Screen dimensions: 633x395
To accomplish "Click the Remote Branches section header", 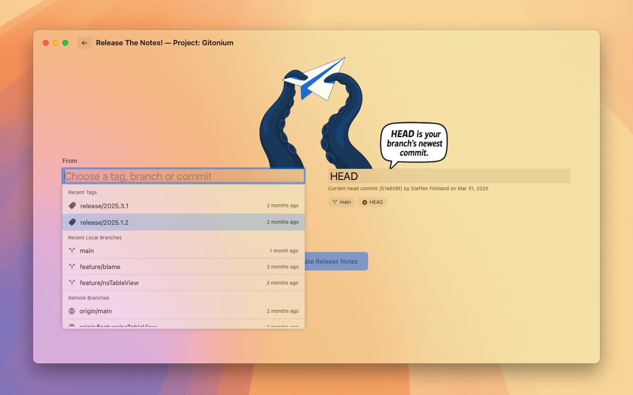I will click(89, 298).
